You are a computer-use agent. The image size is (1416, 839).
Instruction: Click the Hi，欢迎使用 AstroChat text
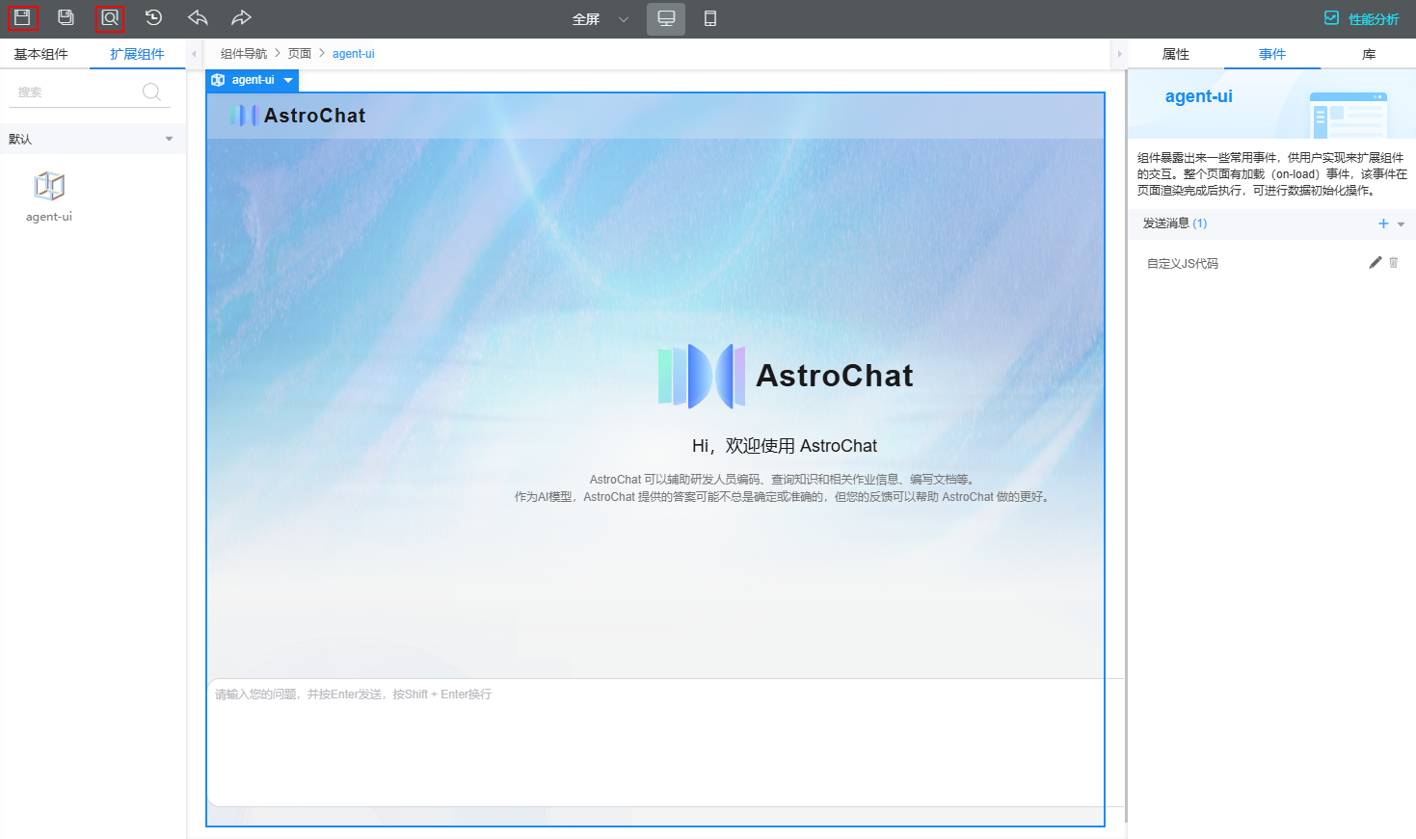(785, 446)
